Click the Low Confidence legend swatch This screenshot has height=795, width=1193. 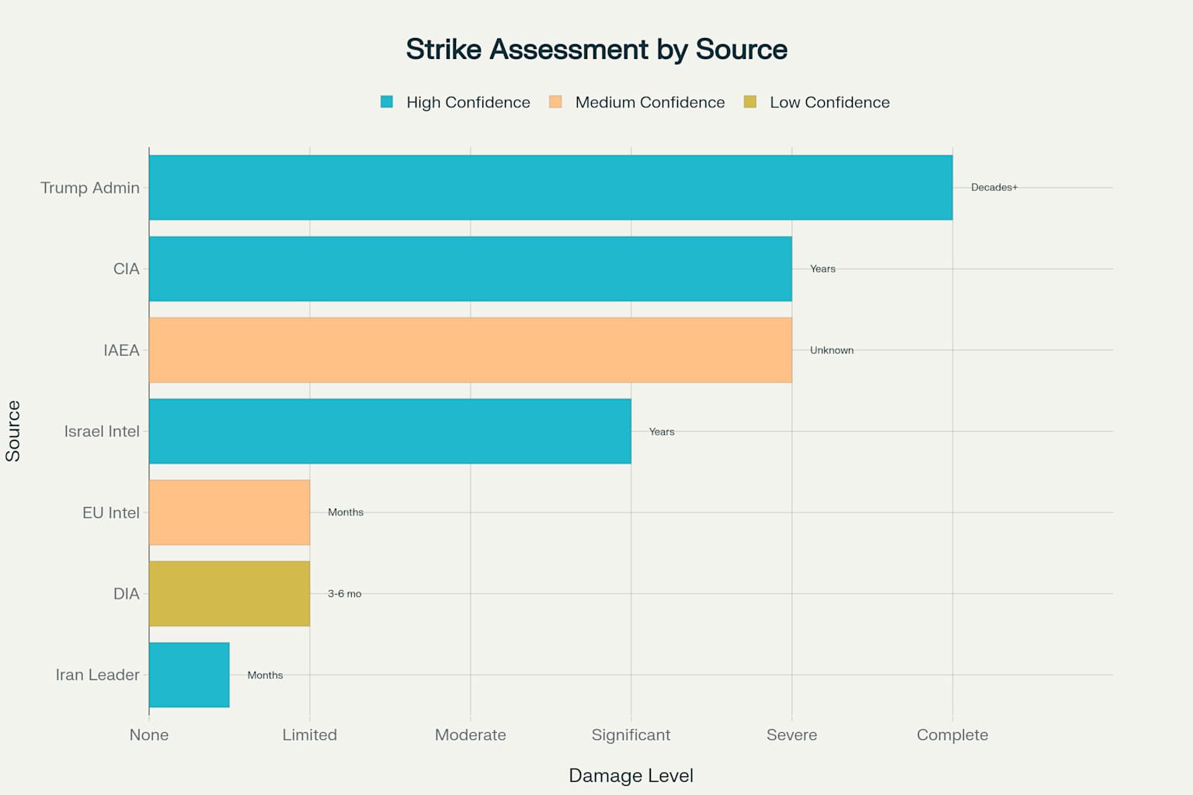click(750, 102)
